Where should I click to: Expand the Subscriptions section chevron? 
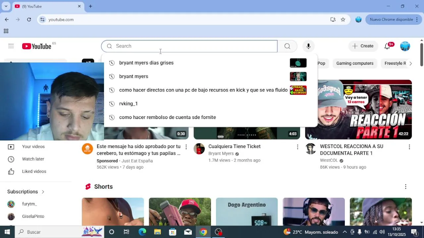click(x=43, y=192)
